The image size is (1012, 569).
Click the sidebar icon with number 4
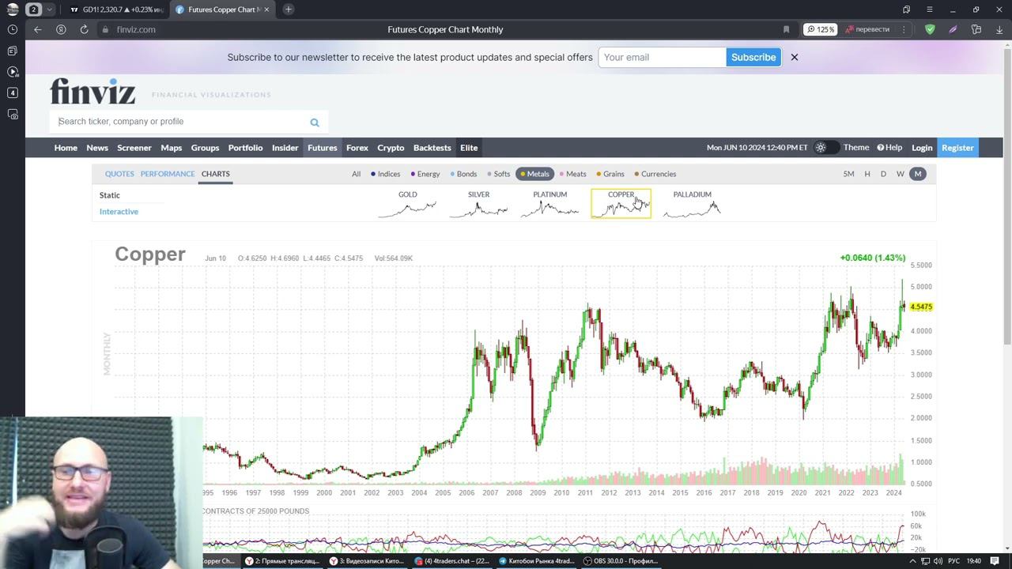pyautogui.click(x=12, y=92)
